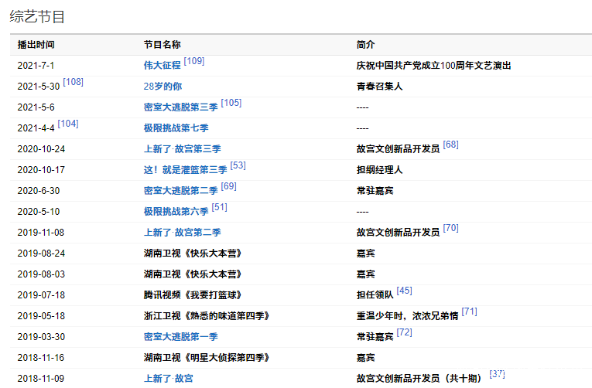Image resolution: width=592 pixels, height=388 pixels.
Task: Select the 简介 column header
Action: click(x=365, y=45)
